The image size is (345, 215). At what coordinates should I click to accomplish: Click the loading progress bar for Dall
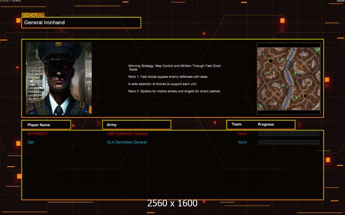[x=289, y=142]
